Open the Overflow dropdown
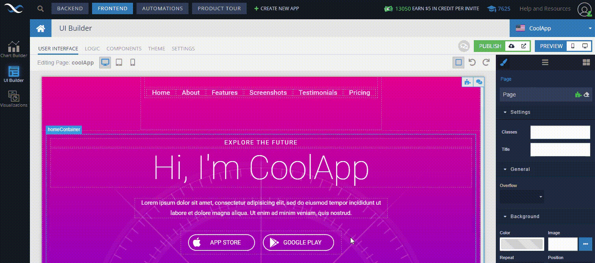The width and height of the screenshot is (595, 263). [x=522, y=196]
